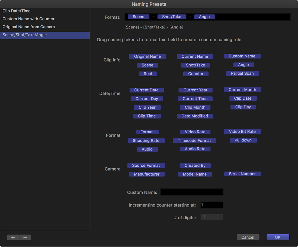The image size is (298, 247).
Task: Click the Date Modified token
Action: click(195, 116)
